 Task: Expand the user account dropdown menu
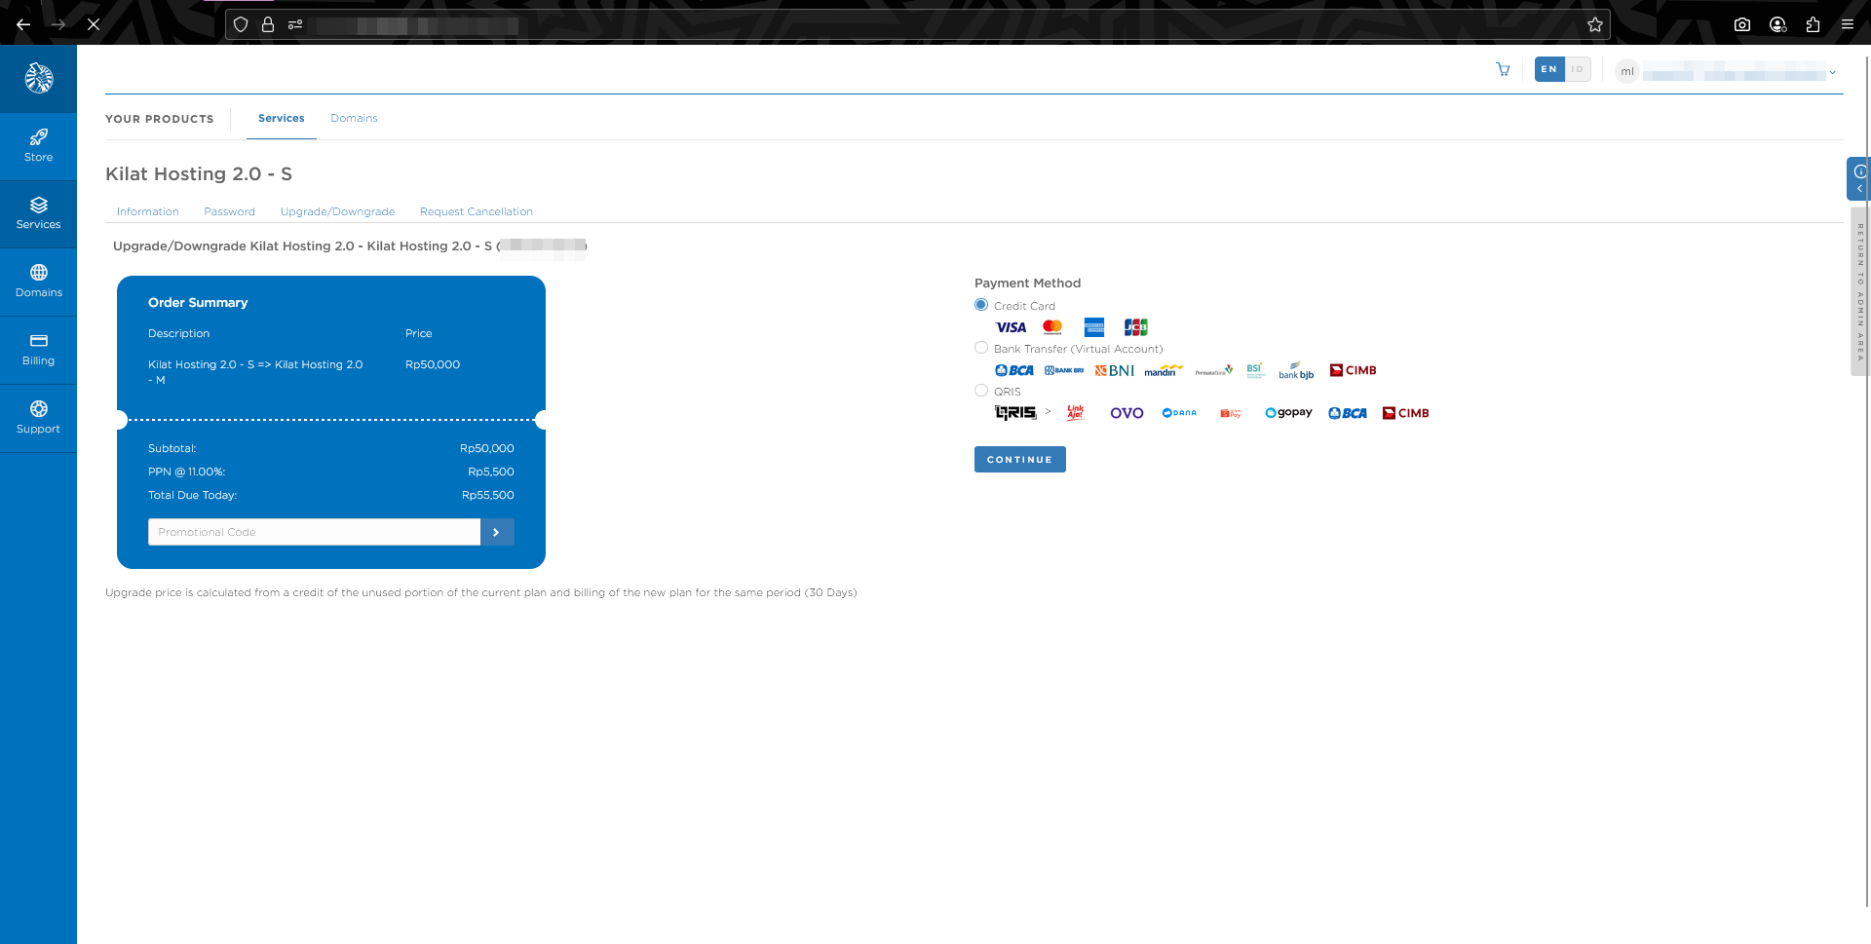coord(1832,72)
